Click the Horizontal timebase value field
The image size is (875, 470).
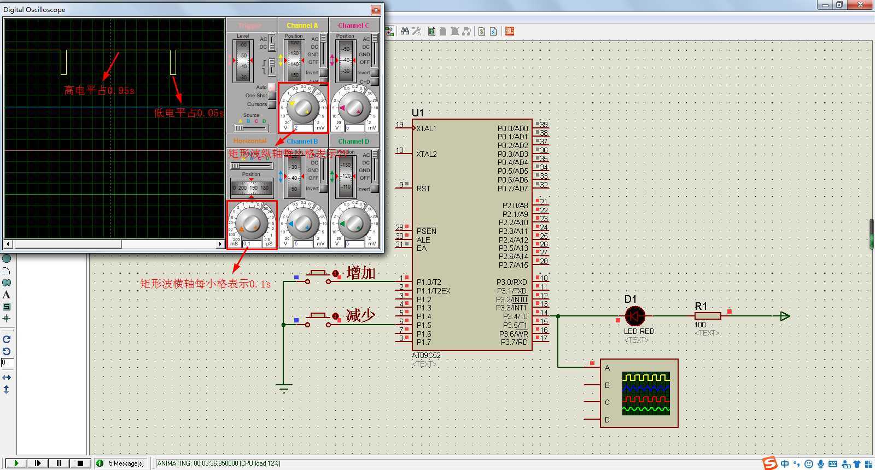pos(252,244)
